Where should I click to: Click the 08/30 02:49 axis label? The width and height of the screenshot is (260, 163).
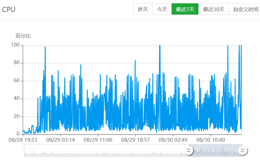tap(173, 140)
